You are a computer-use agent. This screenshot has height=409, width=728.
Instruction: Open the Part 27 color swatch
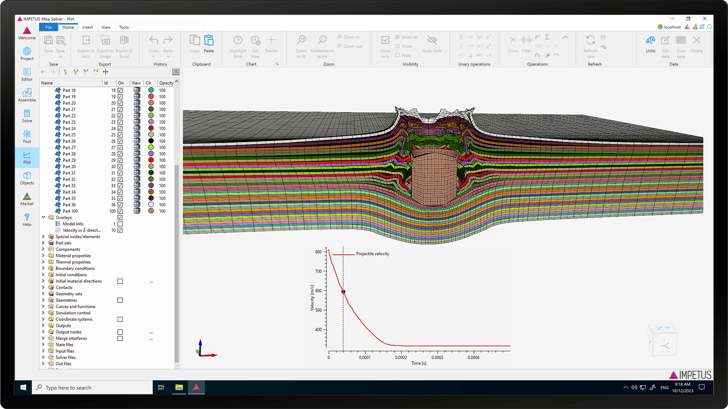point(151,148)
